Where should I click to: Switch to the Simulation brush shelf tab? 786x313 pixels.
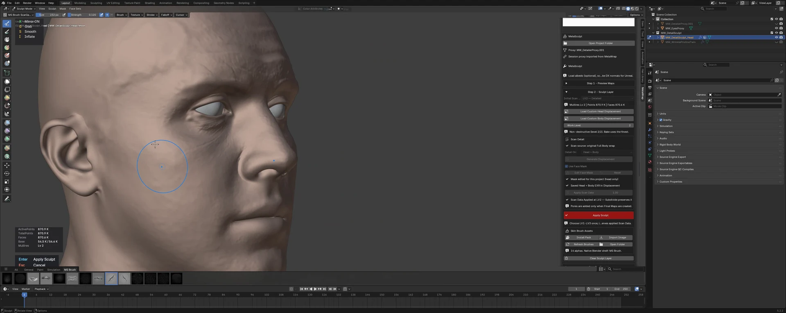(x=54, y=270)
